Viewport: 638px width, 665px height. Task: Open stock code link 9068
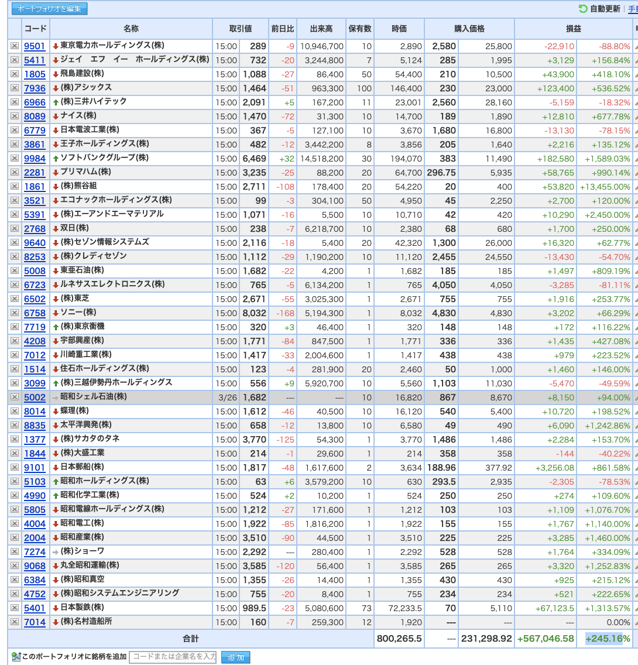click(x=35, y=565)
